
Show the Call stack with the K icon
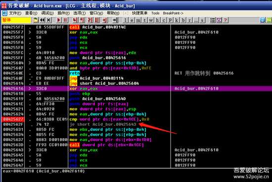(x=177, y=20)
